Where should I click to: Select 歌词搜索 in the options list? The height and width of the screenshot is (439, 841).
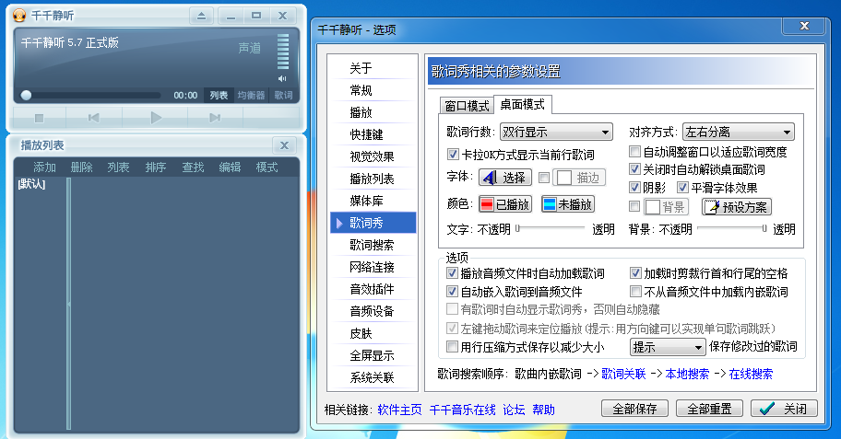[372, 245]
